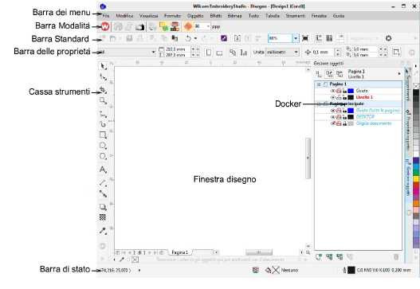Image resolution: width=420 pixels, height=289 pixels.
Task: Expand the status bar coordinates flyout arrow
Action: click(x=139, y=270)
